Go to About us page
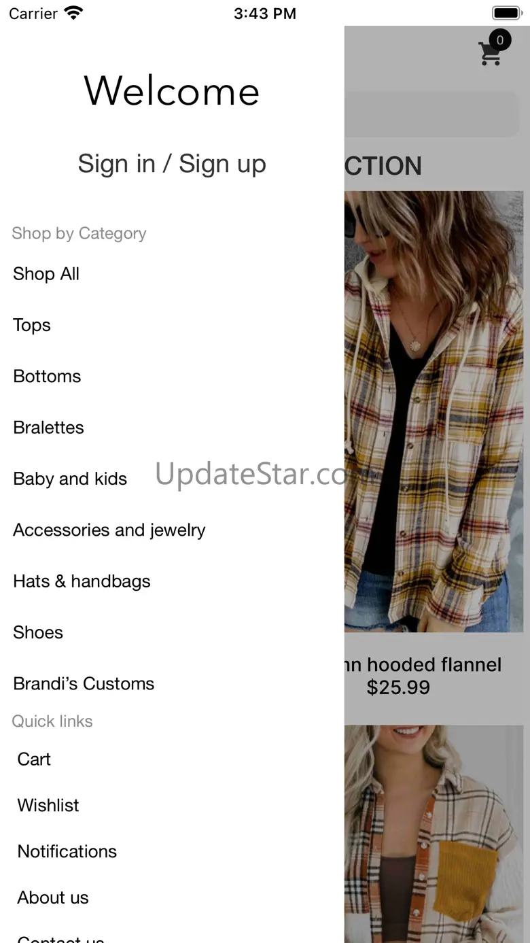The width and height of the screenshot is (530, 943). pyautogui.click(x=53, y=897)
